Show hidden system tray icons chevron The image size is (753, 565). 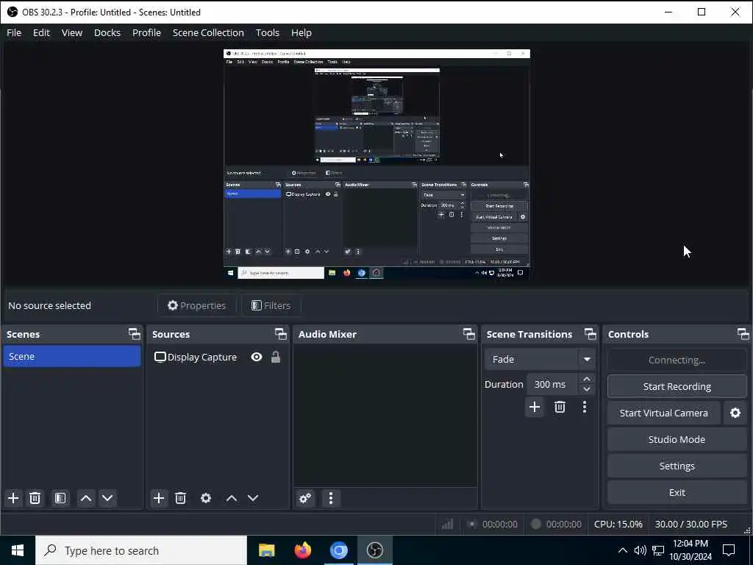[622, 550]
